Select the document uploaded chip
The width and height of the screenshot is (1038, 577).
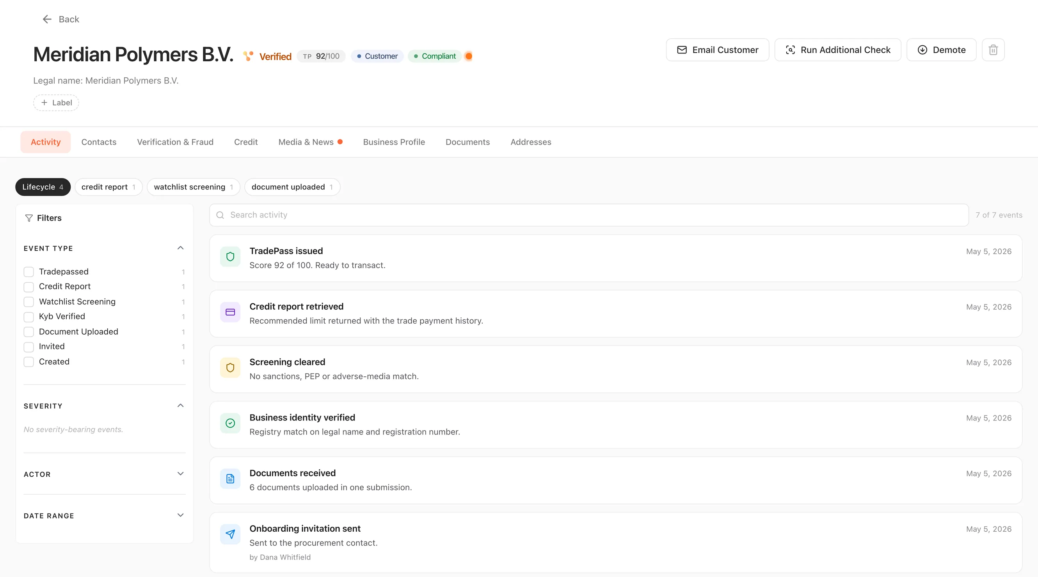point(292,187)
